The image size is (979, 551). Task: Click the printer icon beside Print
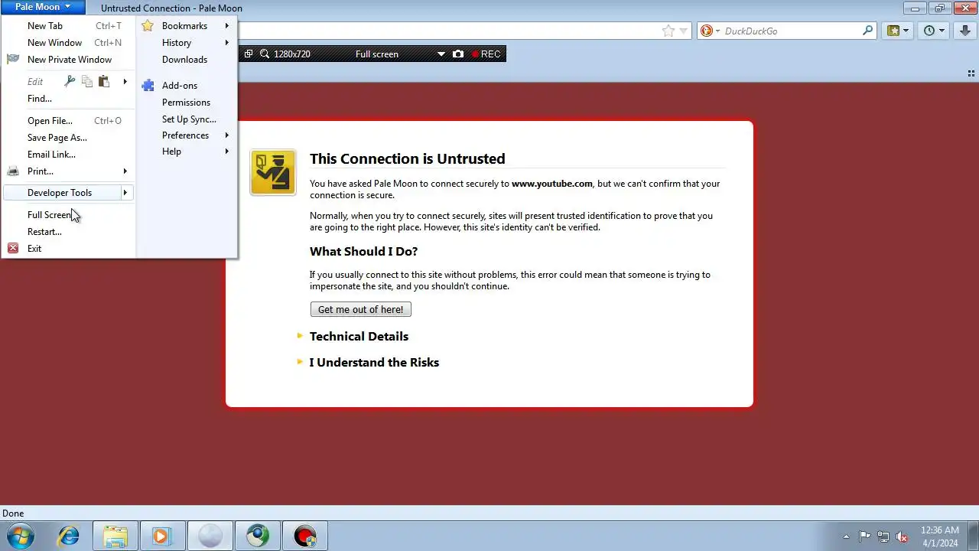[x=13, y=171]
